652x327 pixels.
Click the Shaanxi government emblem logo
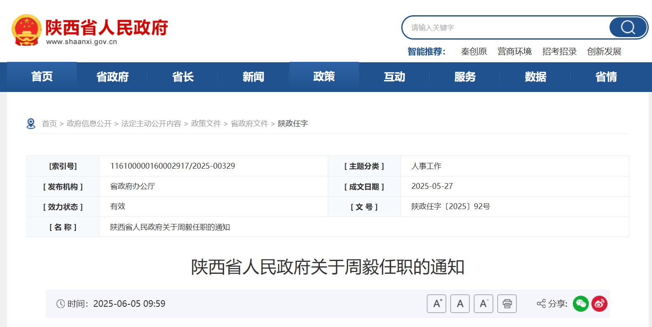(27, 30)
